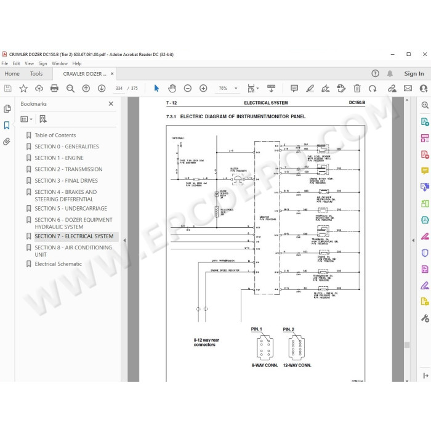Open Protect shield tool in right pane
Screen dimensions: 431x431
(425, 252)
